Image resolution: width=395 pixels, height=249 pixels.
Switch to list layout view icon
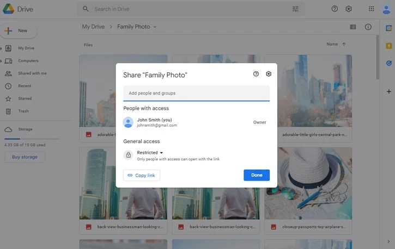353,27
